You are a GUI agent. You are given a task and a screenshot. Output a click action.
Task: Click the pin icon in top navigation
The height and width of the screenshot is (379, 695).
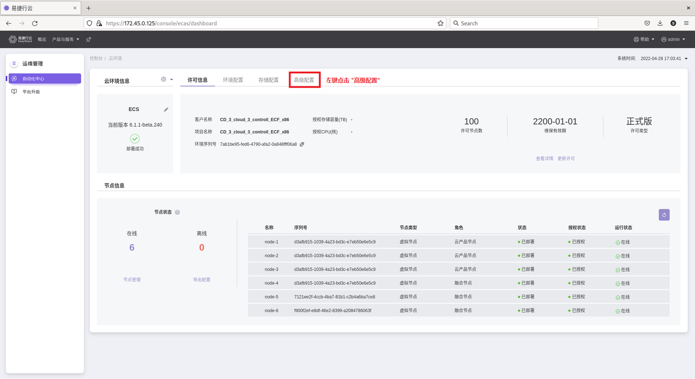click(x=89, y=39)
